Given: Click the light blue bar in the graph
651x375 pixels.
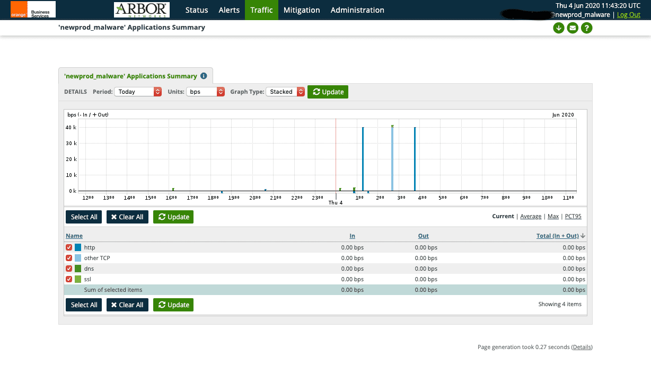Looking at the screenshot, I should tap(392, 159).
